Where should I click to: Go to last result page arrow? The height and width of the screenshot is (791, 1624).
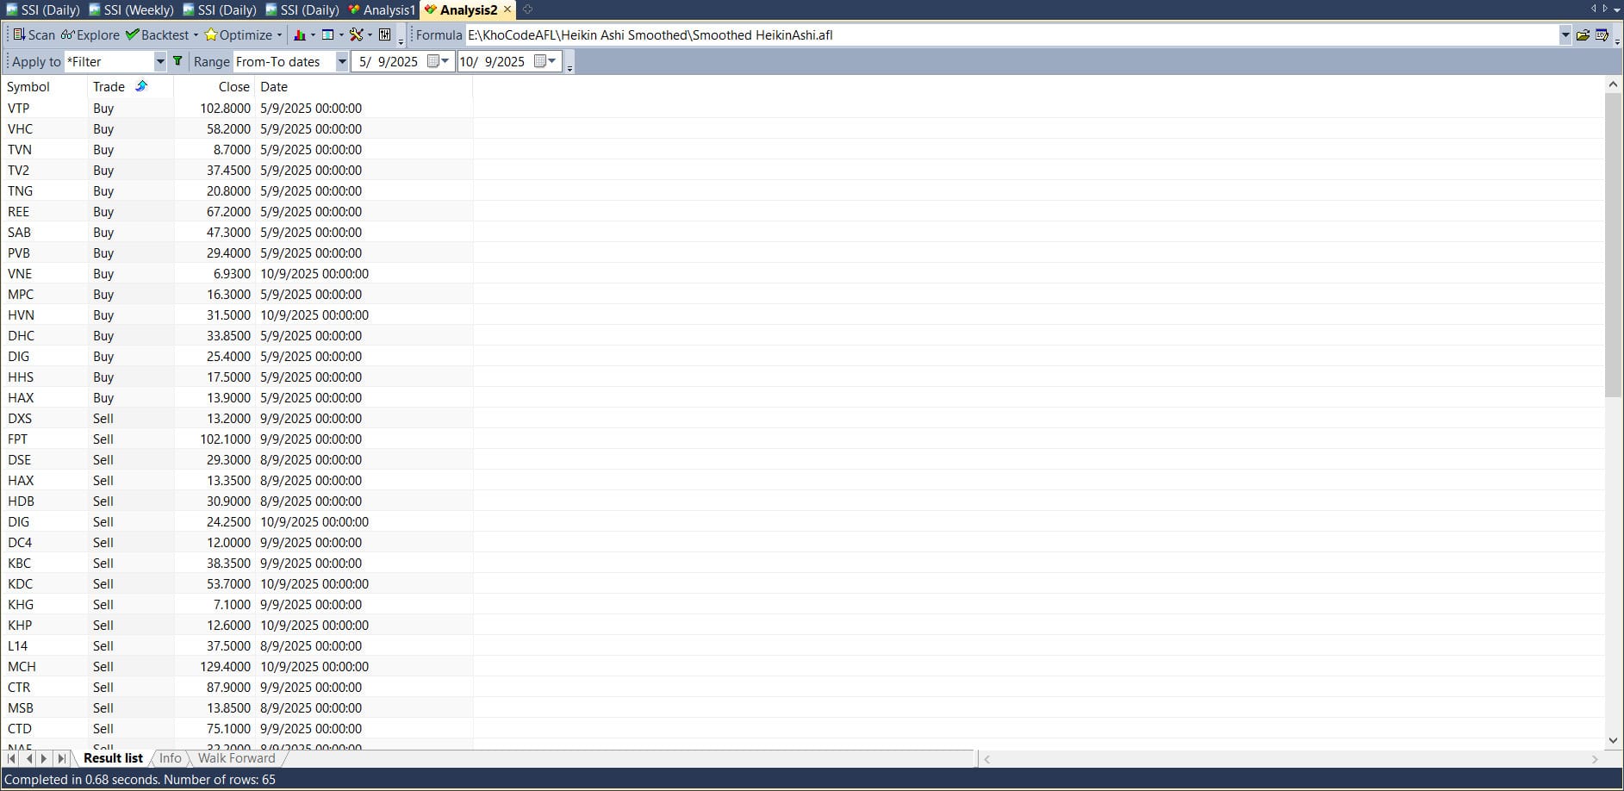[61, 758]
